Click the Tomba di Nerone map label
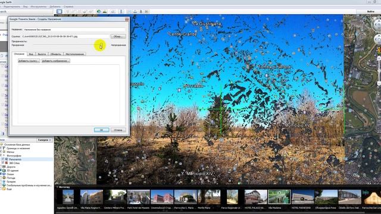 coord(274,67)
